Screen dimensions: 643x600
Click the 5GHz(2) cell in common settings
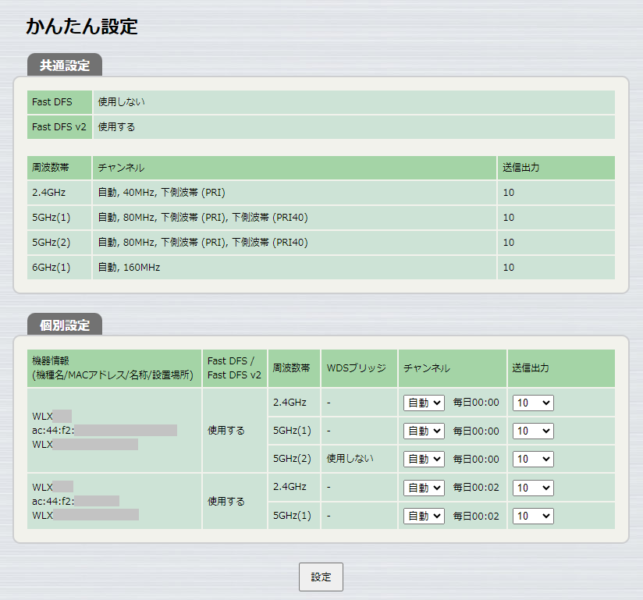point(59,243)
